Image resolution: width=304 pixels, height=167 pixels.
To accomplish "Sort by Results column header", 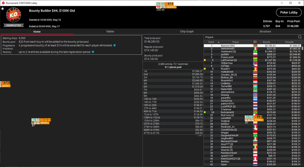I will point(289,42).
